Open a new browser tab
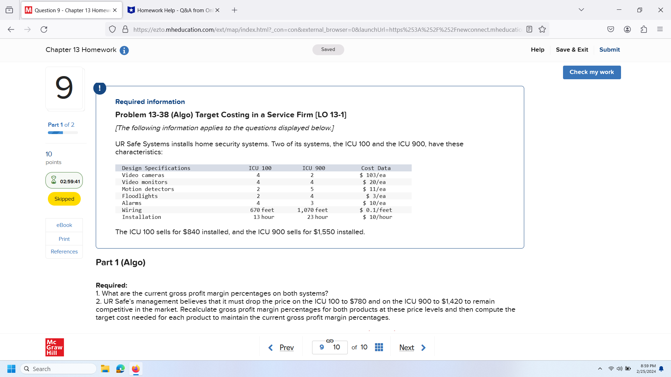 [235, 10]
